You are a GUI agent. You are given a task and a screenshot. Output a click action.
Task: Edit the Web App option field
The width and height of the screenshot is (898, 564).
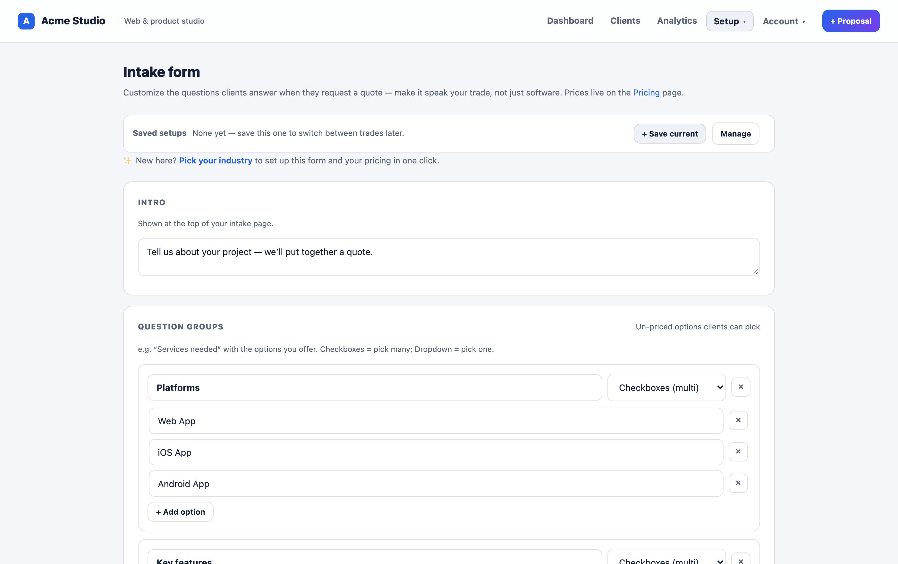pos(436,421)
